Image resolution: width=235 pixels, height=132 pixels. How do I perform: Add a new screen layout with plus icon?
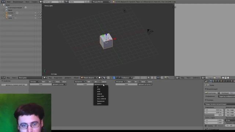tap(60, 1)
